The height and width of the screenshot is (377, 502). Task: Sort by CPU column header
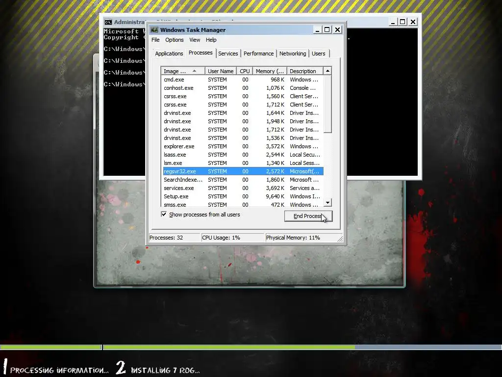pyautogui.click(x=245, y=71)
